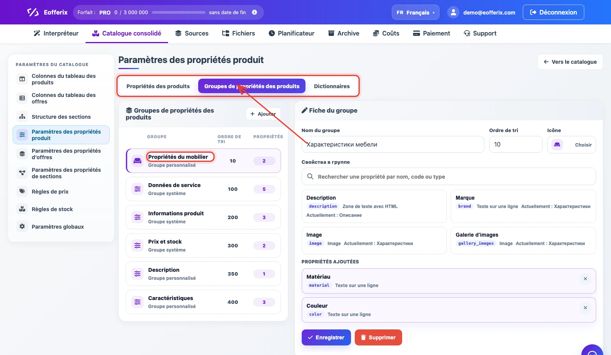
Task: Go to the Sources menu
Action: click(192, 33)
